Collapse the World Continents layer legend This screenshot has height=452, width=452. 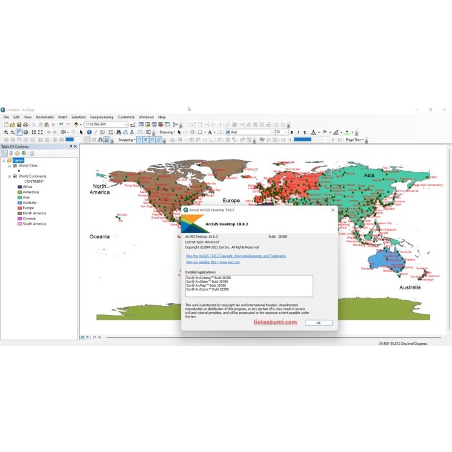pos(10,176)
